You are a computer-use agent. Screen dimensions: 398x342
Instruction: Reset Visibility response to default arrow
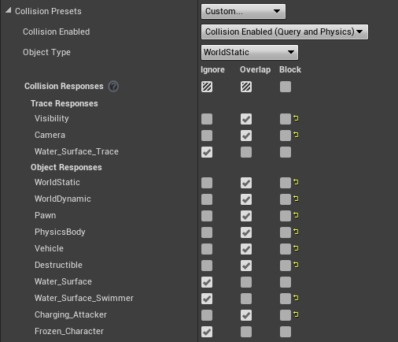[x=296, y=118]
